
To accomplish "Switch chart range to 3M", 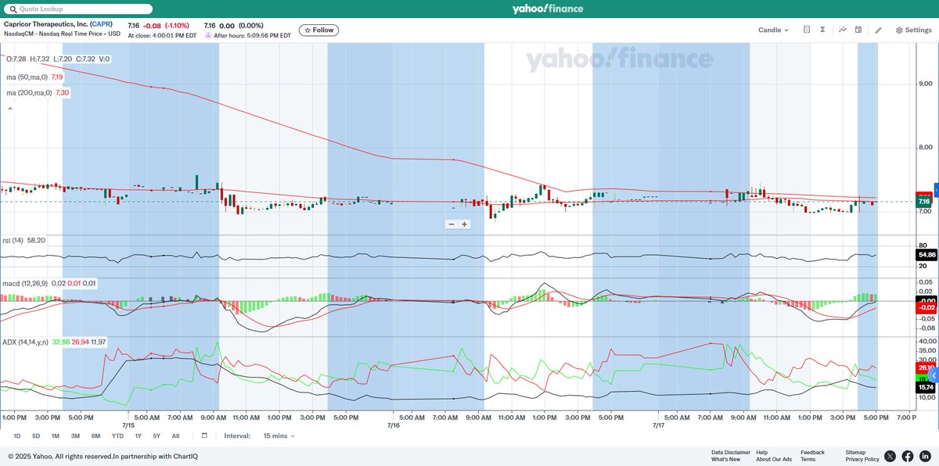I will [75, 436].
